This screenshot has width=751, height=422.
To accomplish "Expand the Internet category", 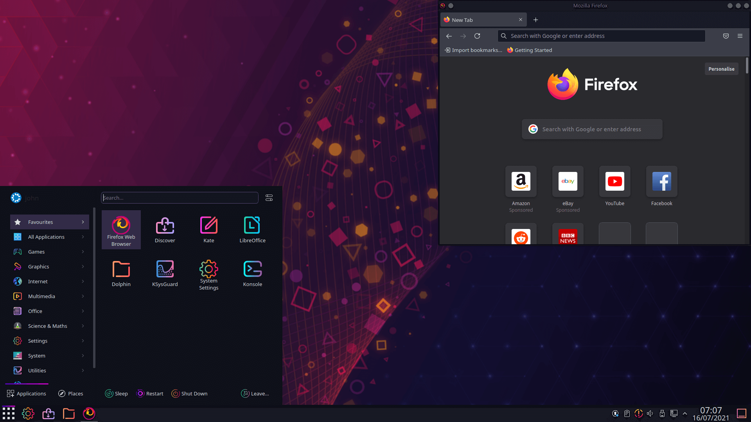I will pos(50,281).
